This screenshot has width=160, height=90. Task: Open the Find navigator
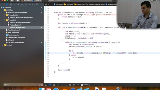click(18, 4)
